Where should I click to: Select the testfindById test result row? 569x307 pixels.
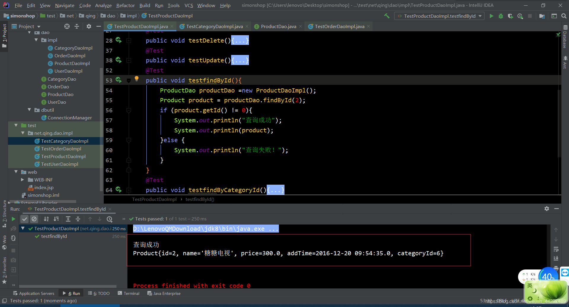tap(54, 236)
